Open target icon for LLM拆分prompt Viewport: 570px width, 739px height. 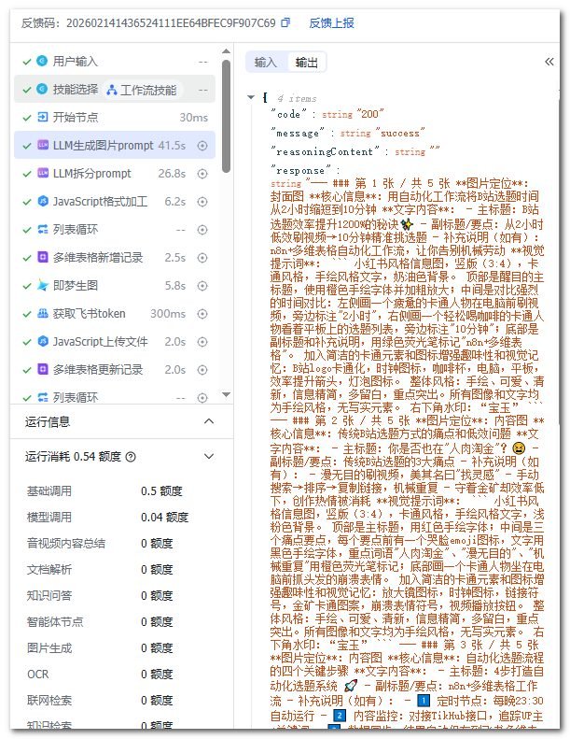point(202,174)
